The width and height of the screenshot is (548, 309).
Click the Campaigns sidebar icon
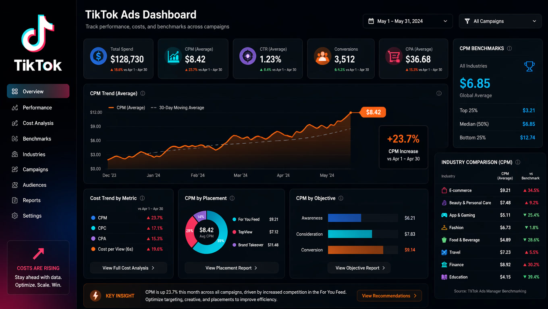click(x=15, y=169)
